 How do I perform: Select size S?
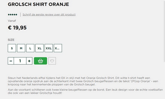pos(12,48)
